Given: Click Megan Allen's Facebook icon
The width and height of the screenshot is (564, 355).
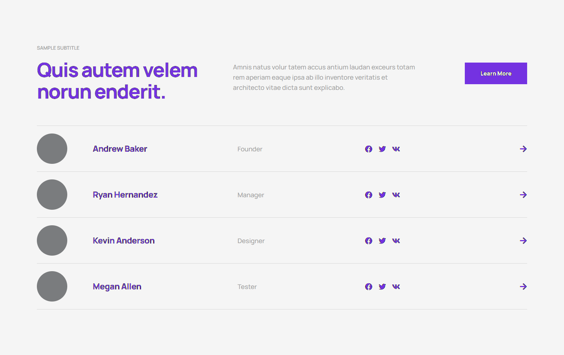Looking at the screenshot, I should pyautogui.click(x=369, y=287).
